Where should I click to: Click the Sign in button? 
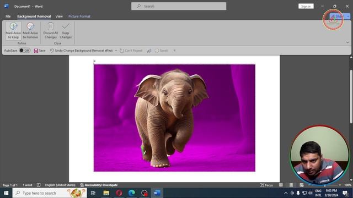click(306, 6)
